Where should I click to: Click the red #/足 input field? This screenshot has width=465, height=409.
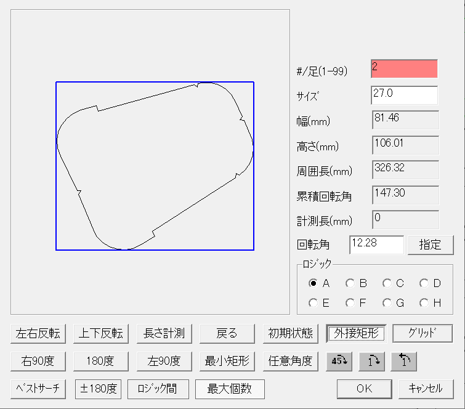(404, 69)
